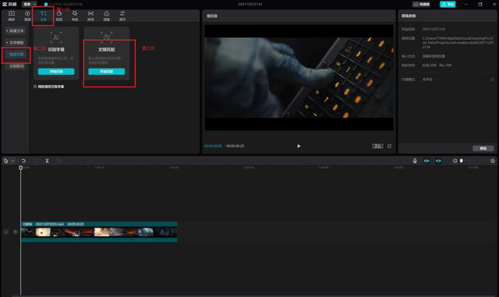This screenshot has height=297, width=499.
Task: Toggle the first teal snapping button
Action: (426, 161)
